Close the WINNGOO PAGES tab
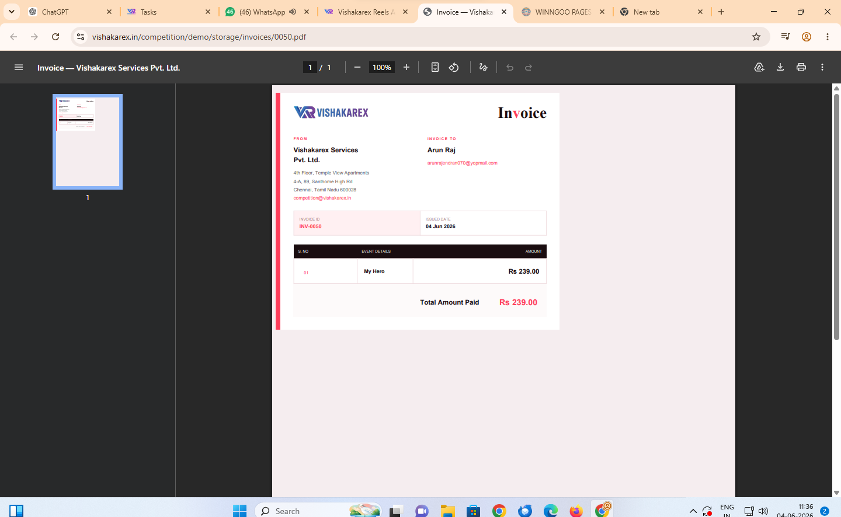The image size is (841, 517). pyautogui.click(x=602, y=12)
